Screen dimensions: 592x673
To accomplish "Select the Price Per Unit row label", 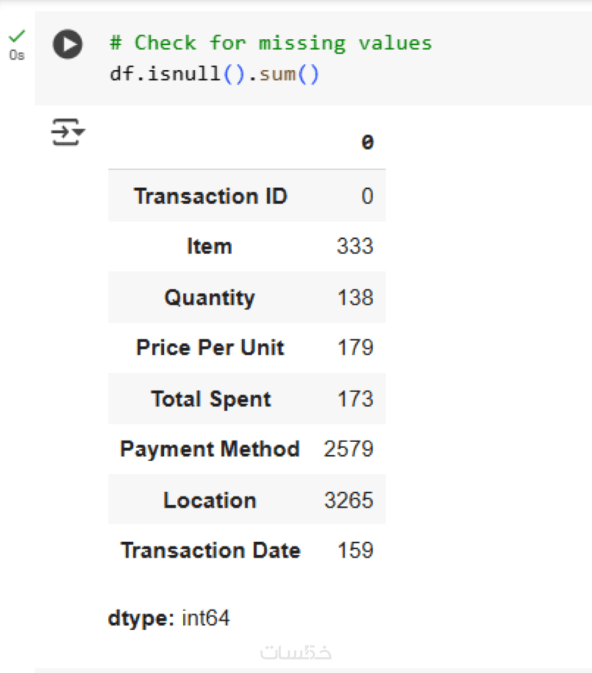I will click(210, 347).
